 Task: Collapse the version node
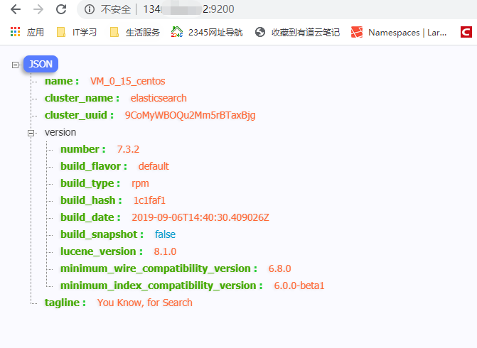click(31, 133)
